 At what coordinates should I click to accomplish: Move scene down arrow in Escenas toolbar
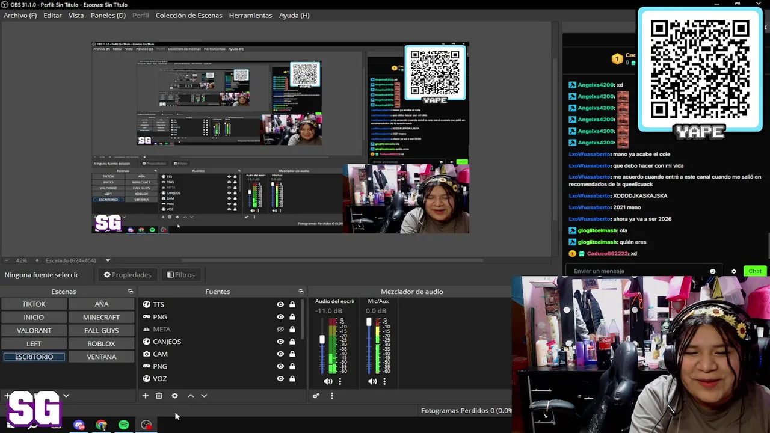point(66,396)
